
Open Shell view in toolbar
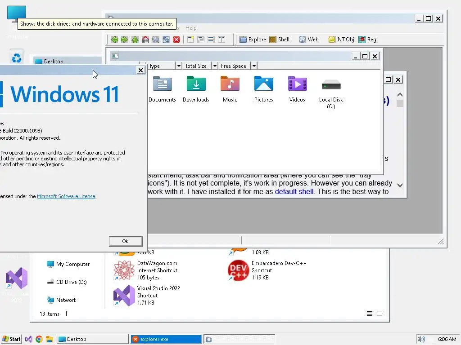(x=279, y=40)
